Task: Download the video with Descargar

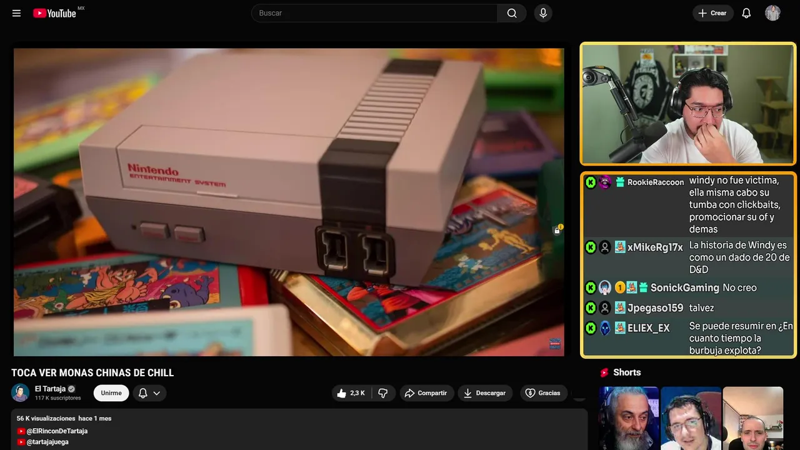Action: coord(485,393)
